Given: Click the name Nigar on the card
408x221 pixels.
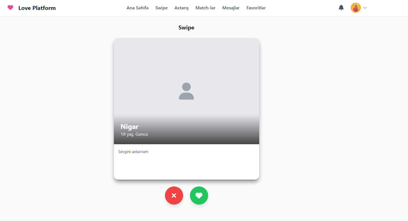Looking at the screenshot, I should (129, 127).
